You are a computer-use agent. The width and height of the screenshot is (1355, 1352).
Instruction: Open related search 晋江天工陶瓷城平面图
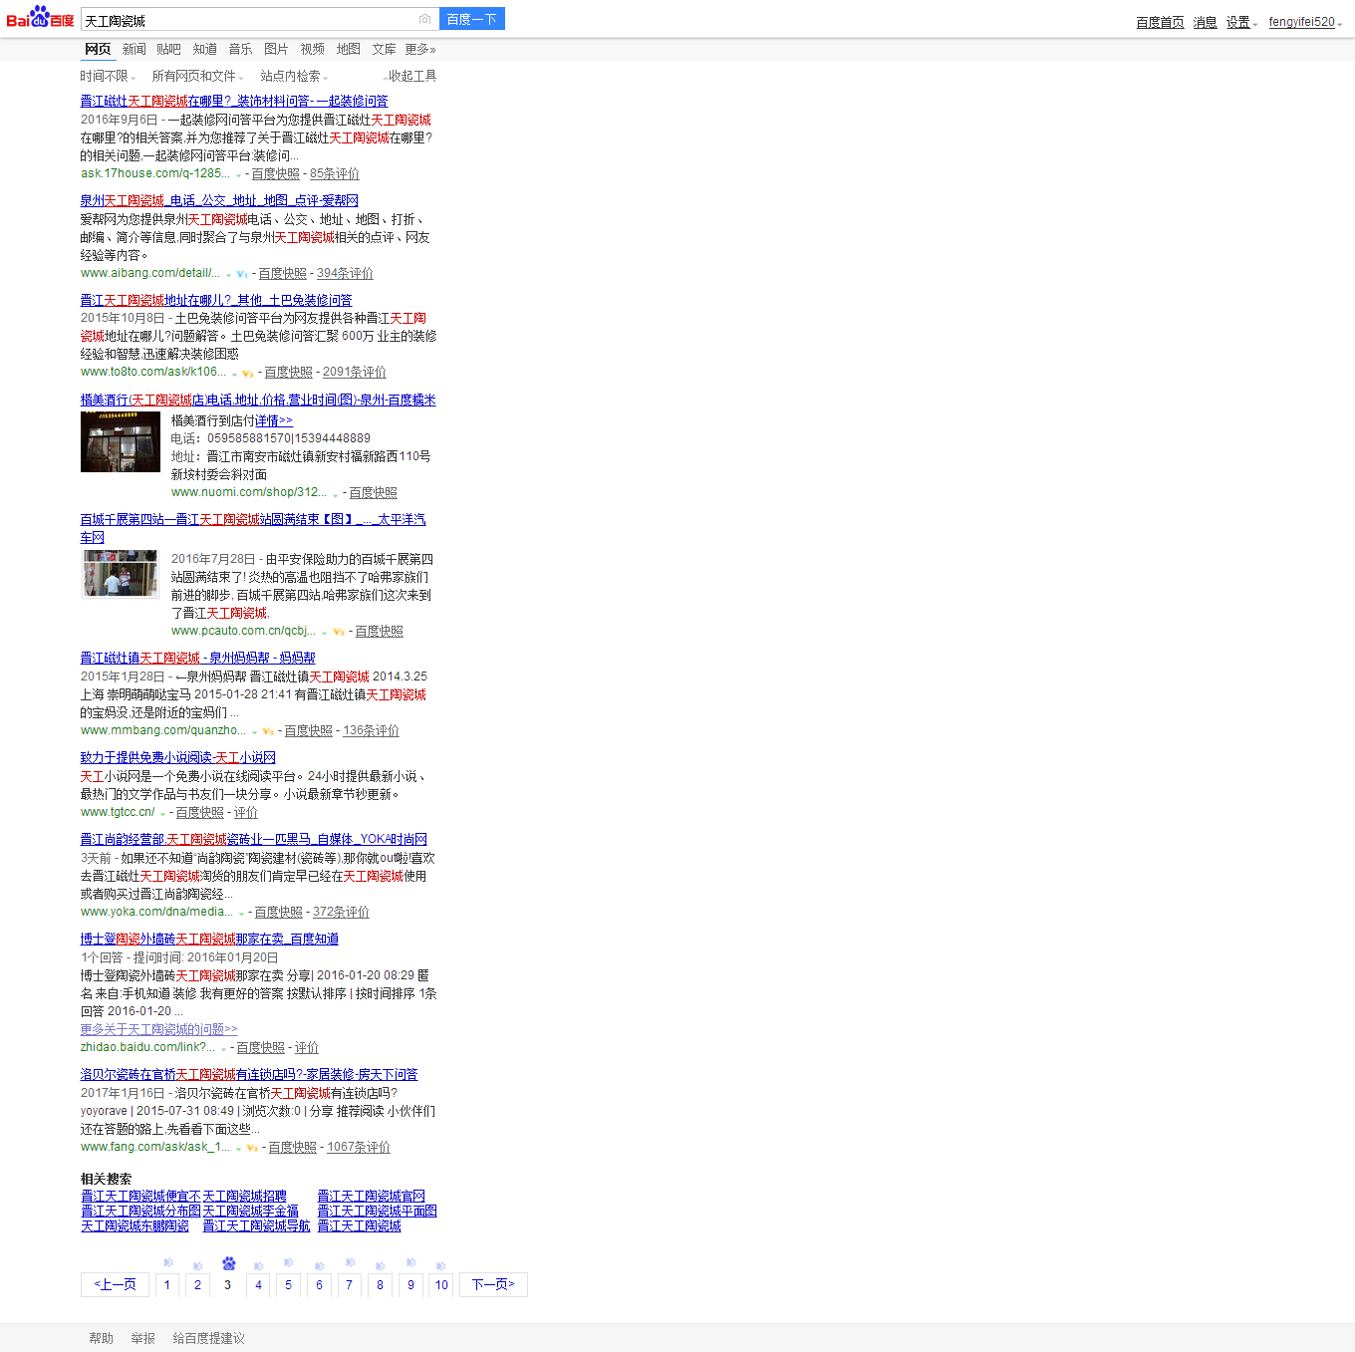[378, 1211]
